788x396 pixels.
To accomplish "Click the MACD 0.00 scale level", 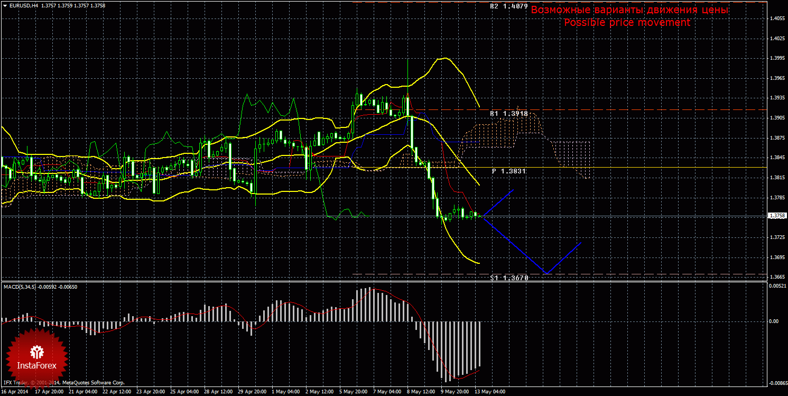I will pos(773,321).
